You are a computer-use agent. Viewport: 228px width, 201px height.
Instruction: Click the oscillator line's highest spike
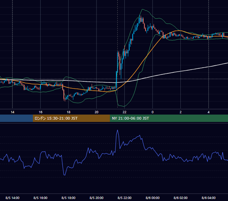pos(117,130)
